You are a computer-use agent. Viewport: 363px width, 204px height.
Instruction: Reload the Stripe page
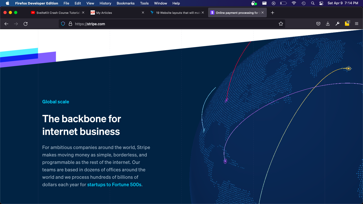coord(26,24)
